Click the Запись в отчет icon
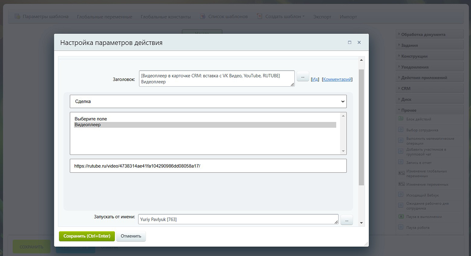 [x=401, y=162]
